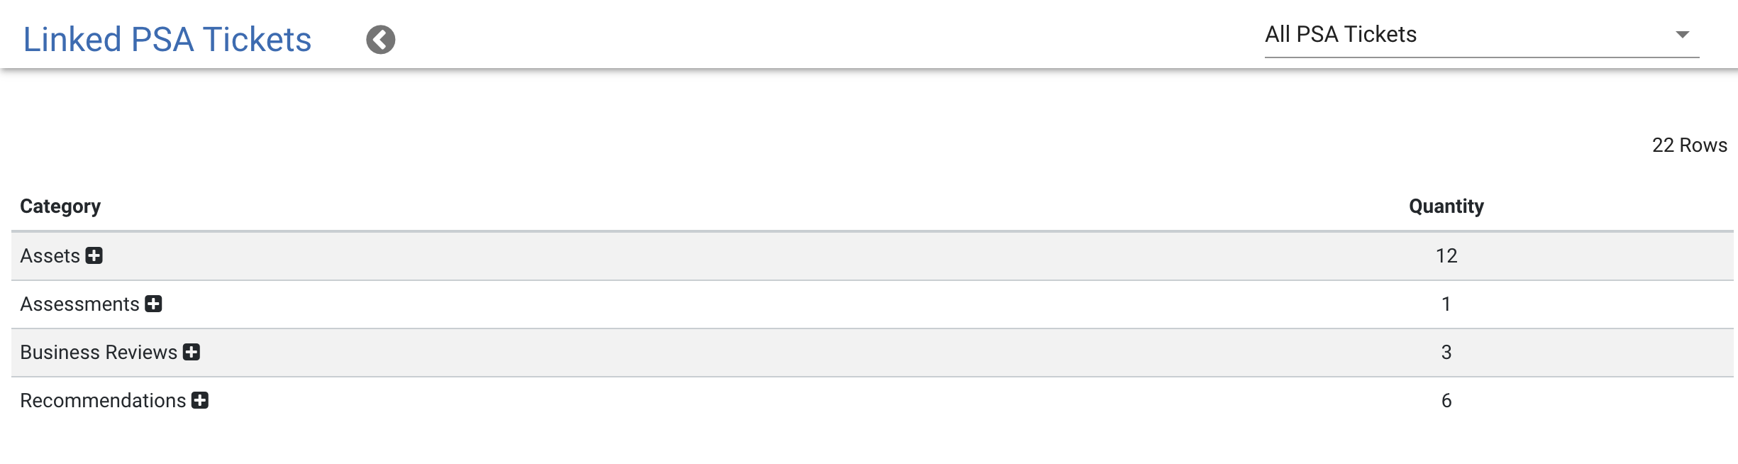This screenshot has height=464, width=1738.
Task: Expand the Assets category plus icon
Action: tap(94, 255)
